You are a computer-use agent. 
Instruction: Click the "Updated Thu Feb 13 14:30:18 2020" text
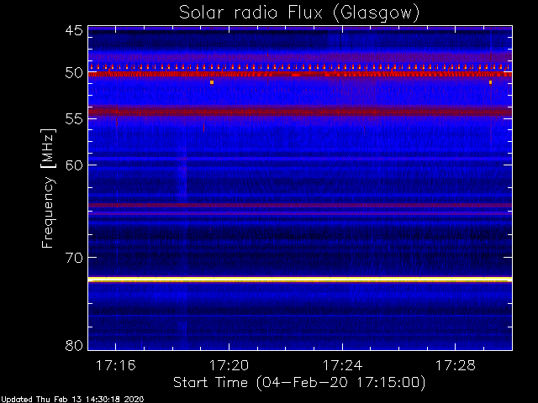coord(72,400)
